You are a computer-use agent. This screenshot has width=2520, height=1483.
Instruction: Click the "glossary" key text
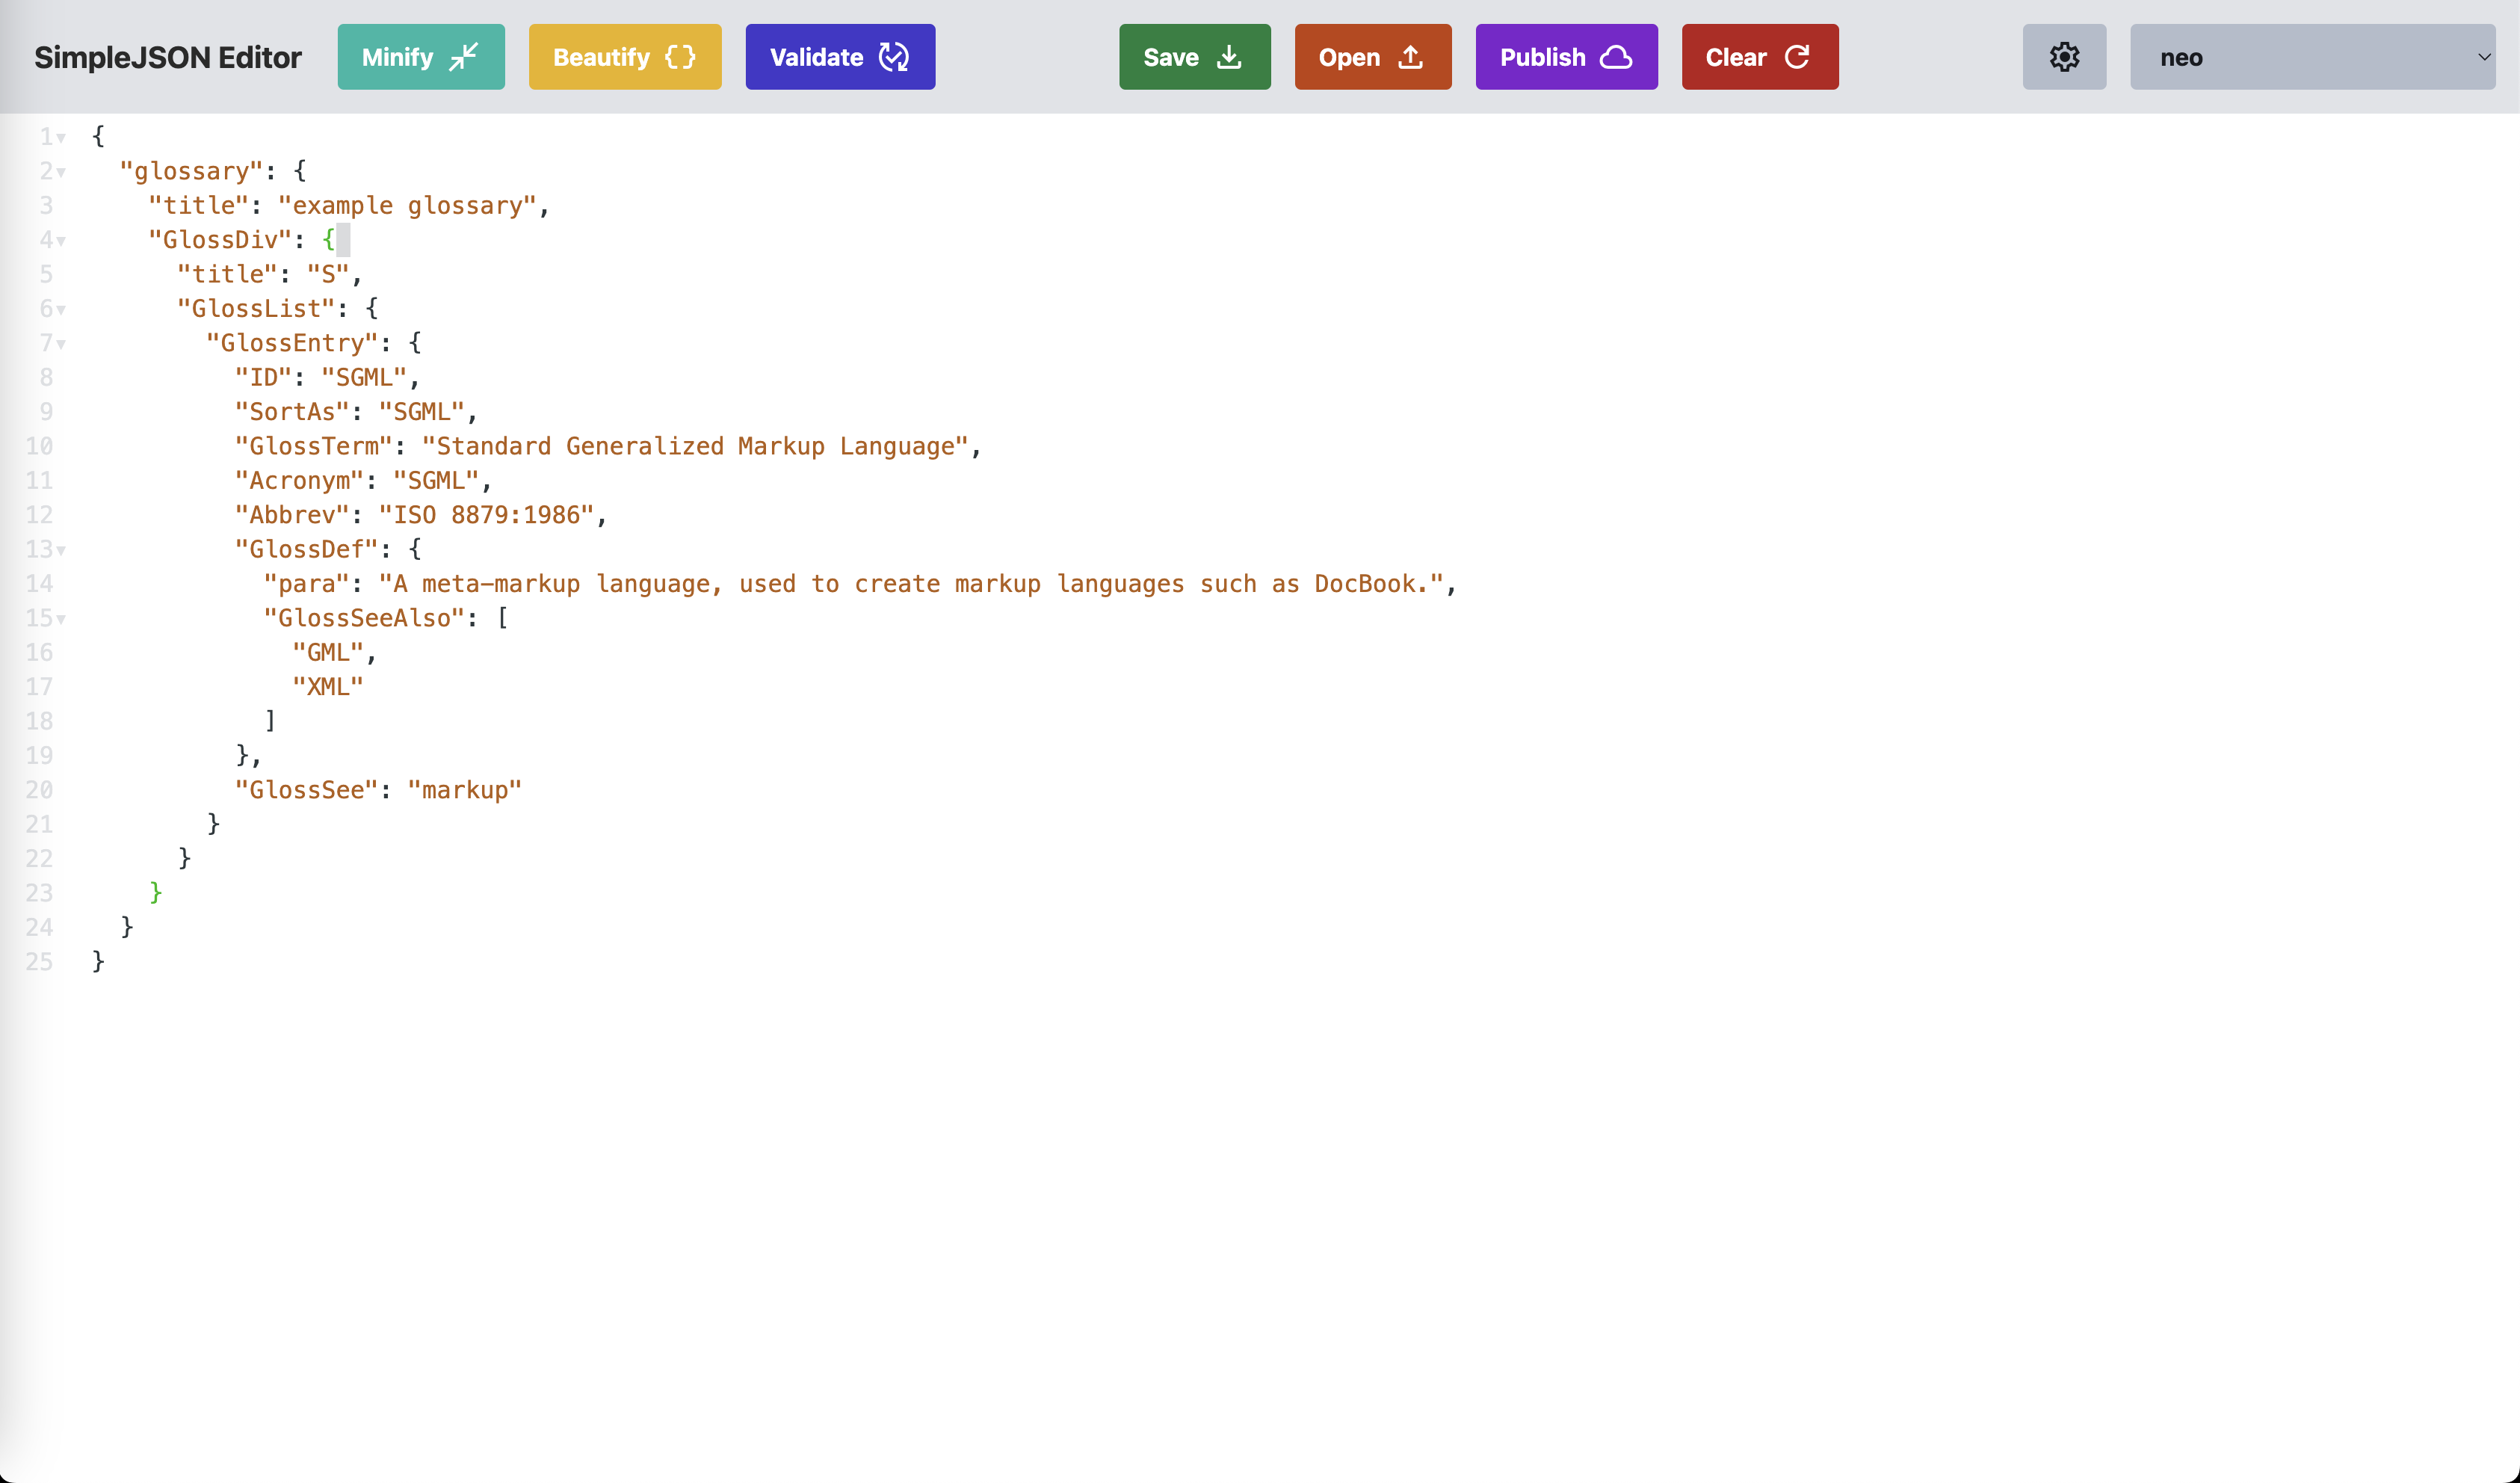tap(191, 171)
